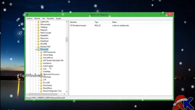Screen dimensions: 195x110
Task: Expand the Assistance key
Action: [39, 63]
